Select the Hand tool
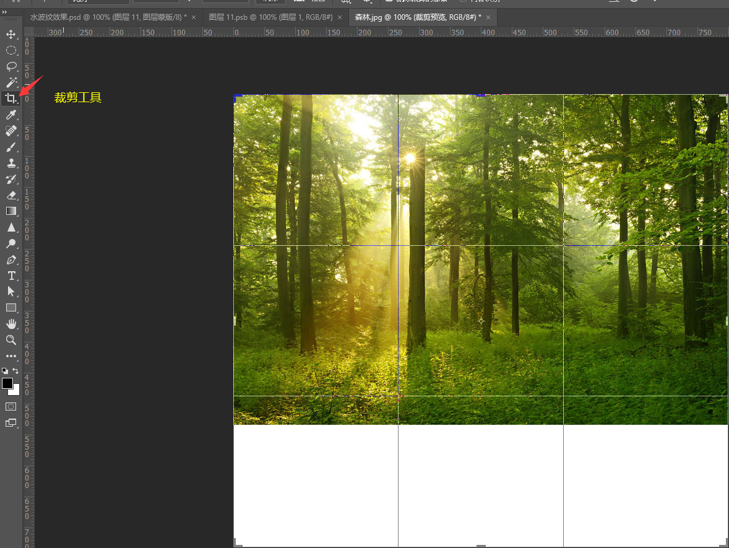The height and width of the screenshot is (548, 729). pyautogui.click(x=11, y=324)
